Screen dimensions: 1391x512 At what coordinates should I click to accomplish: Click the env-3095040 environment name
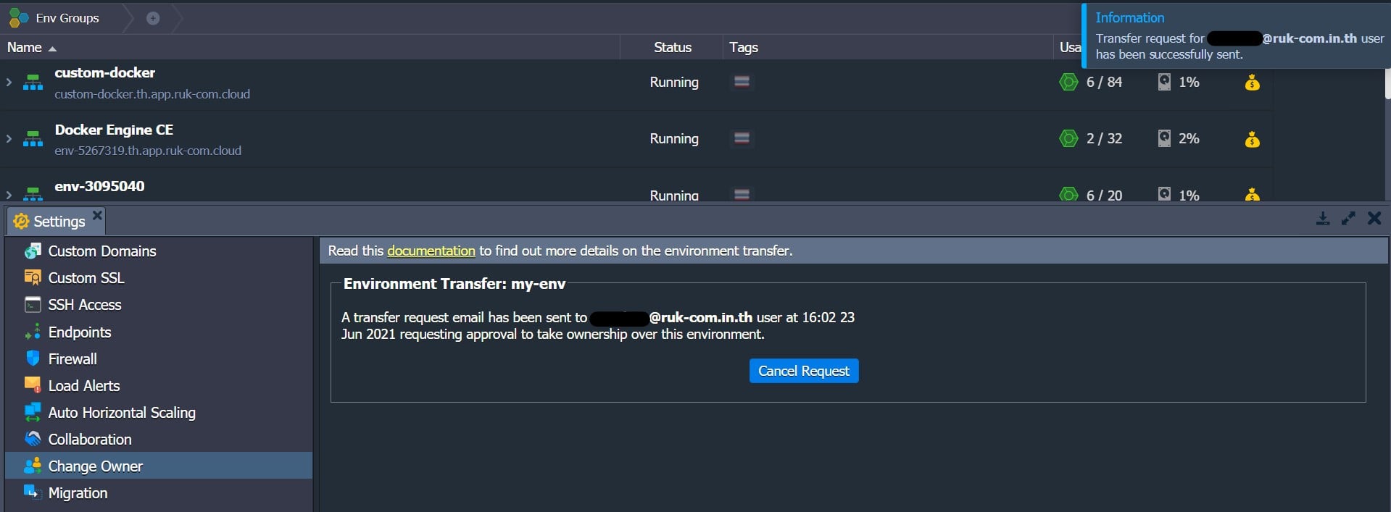(x=100, y=186)
